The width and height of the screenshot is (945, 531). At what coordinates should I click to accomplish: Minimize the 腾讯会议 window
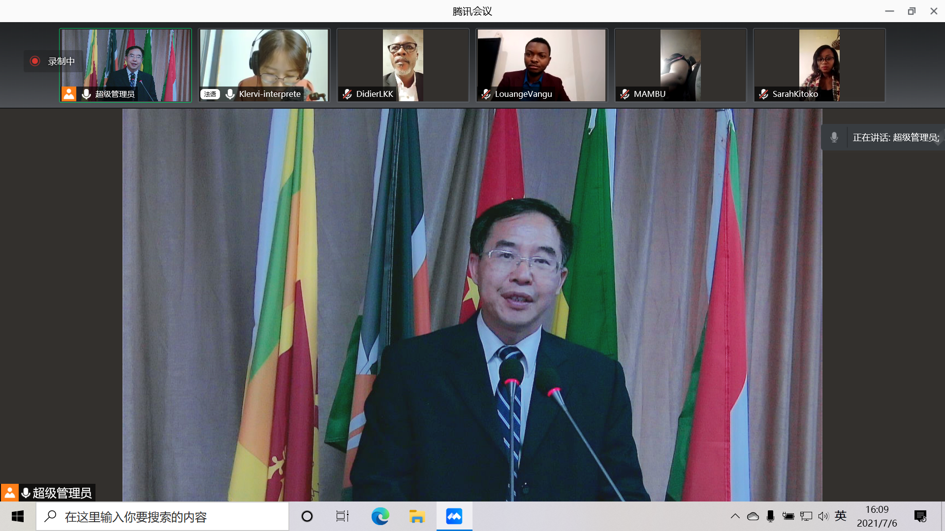[x=889, y=11]
